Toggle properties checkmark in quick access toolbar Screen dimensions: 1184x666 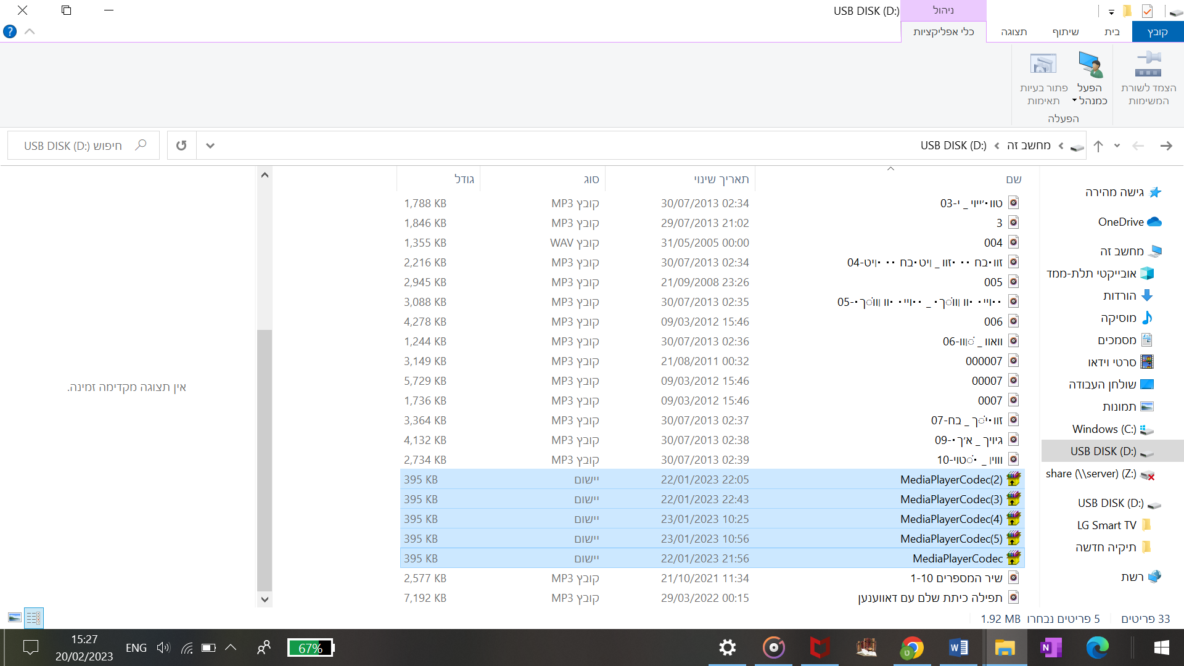[1147, 11]
